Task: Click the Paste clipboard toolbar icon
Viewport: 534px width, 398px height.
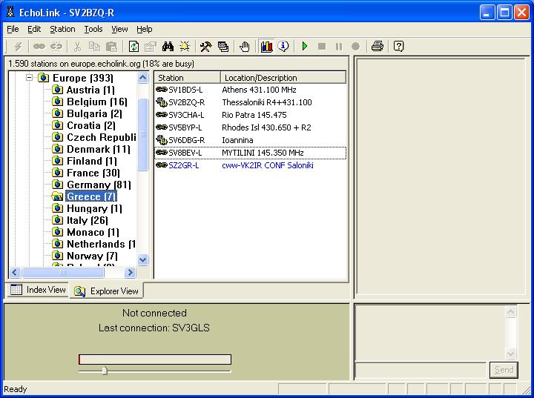Action: (x=111, y=46)
